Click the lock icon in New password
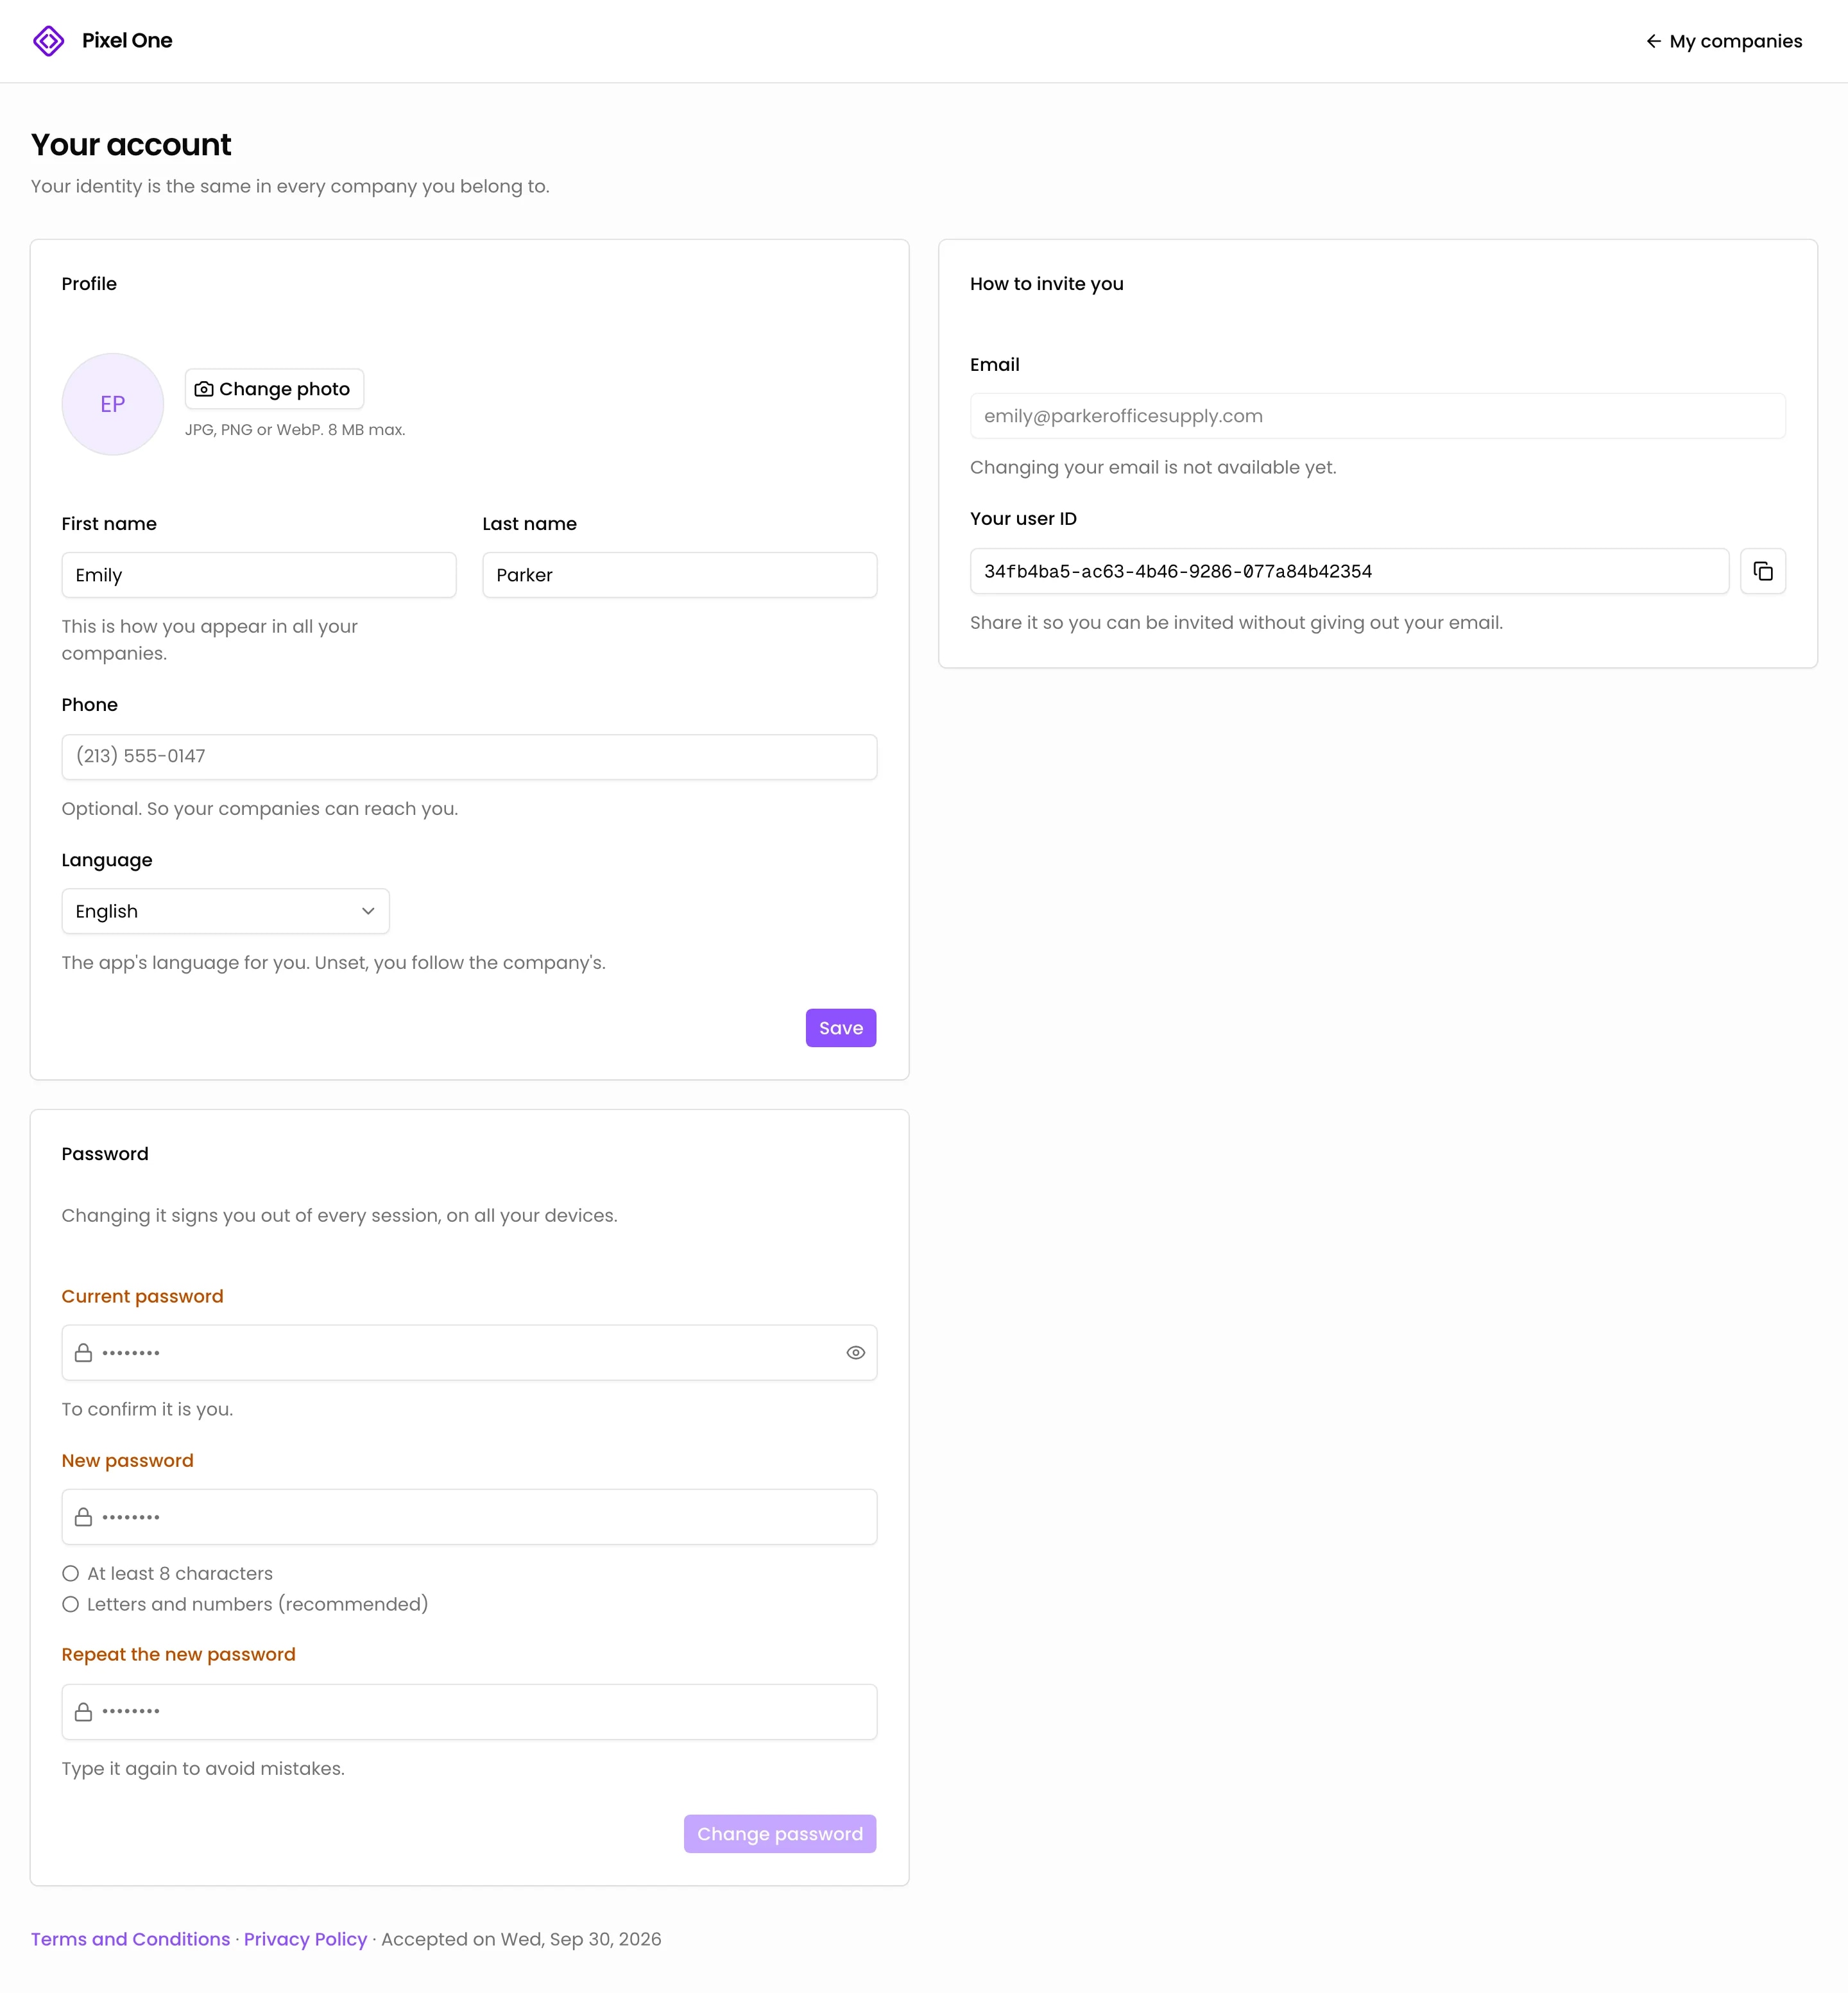The image size is (1848, 1993). pyautogui.click(x=84, y=1517)
